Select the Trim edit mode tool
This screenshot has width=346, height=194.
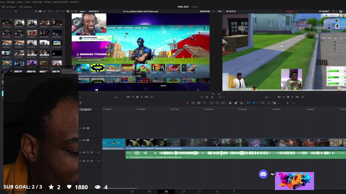click(x=193, y=103)
